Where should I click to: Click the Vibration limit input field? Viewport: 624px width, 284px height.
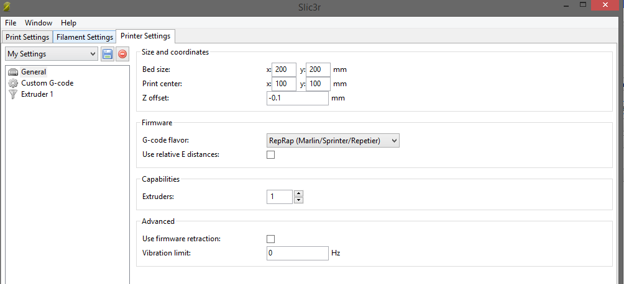point(297,253)
